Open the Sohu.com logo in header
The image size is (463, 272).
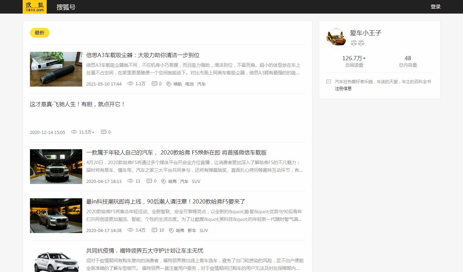[x=34, y=7]
